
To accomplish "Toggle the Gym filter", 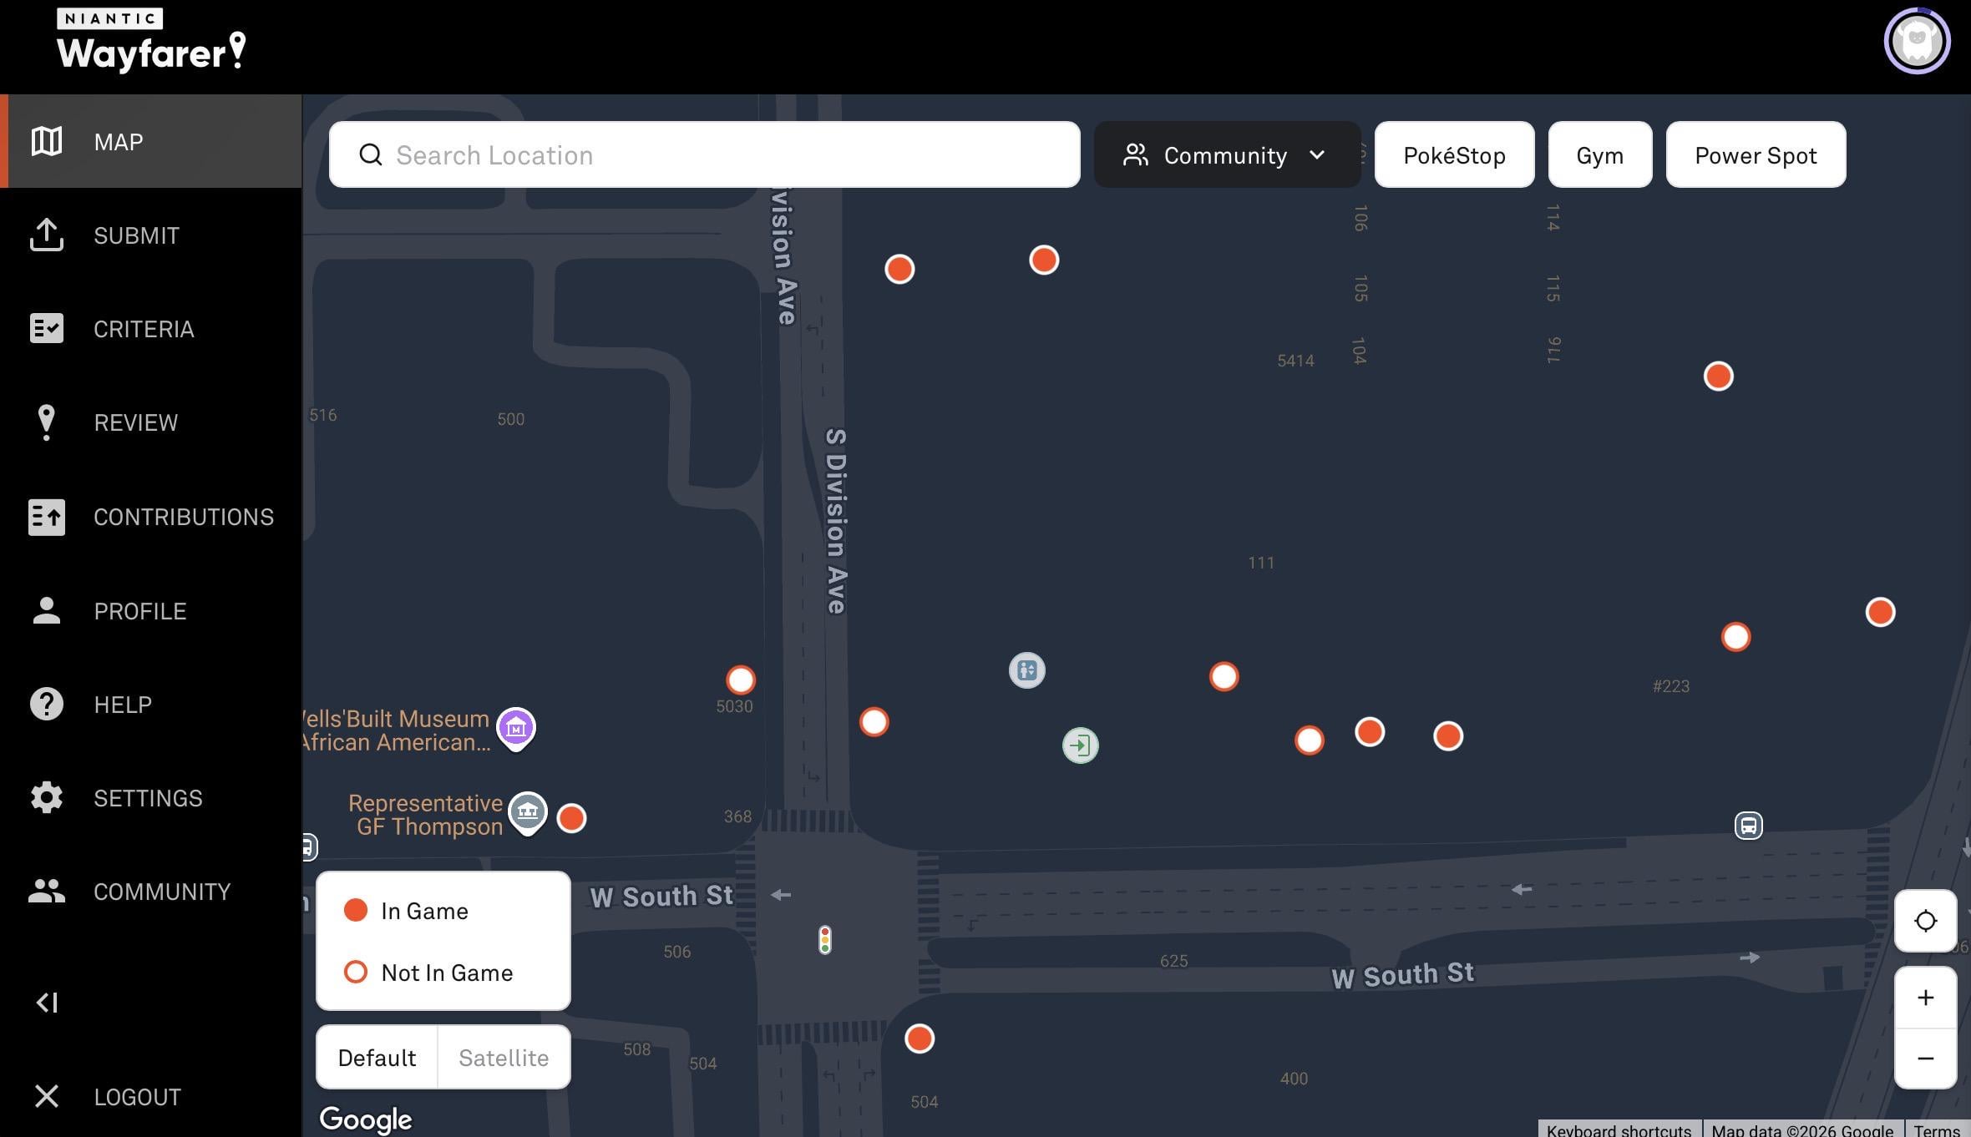I will point(1599,155).
